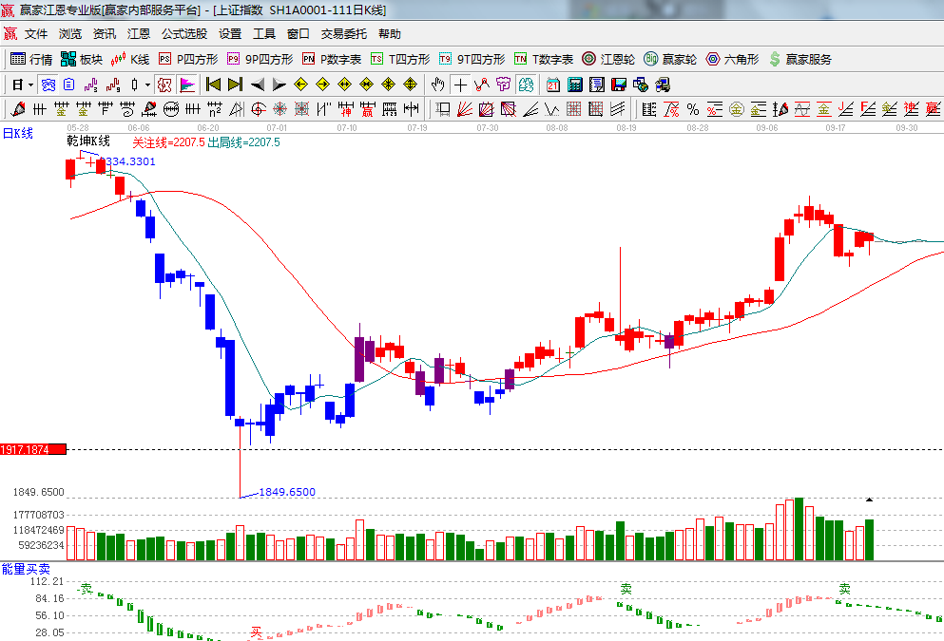The height and width of the screenshot is (641, 944).
Task: Open the 江恩 menu
Action: pos(139,33)
